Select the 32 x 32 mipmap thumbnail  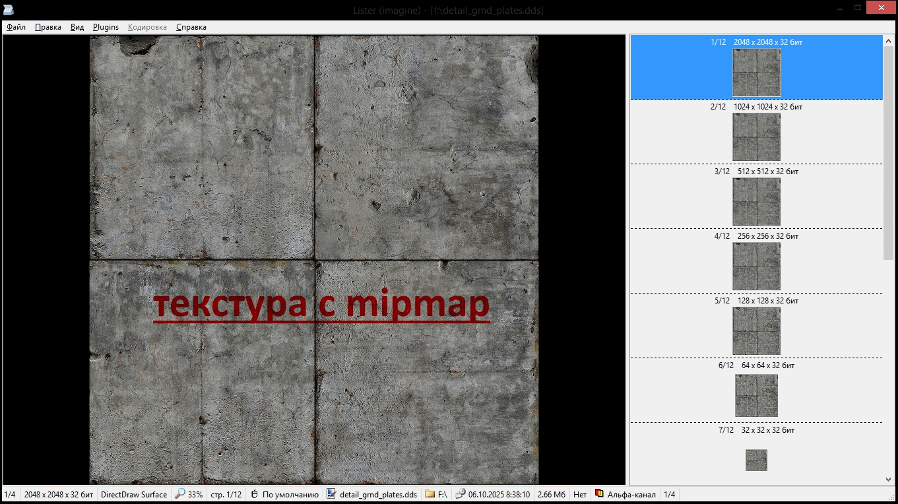(x=756, y=460)
